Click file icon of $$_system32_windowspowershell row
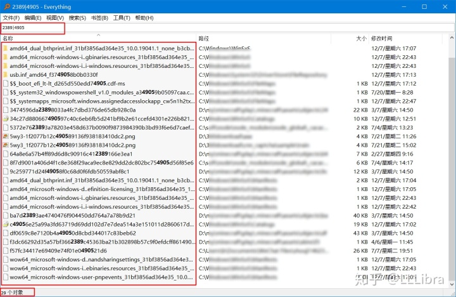This screenshot has height=297, width=456. pos(6,93)
